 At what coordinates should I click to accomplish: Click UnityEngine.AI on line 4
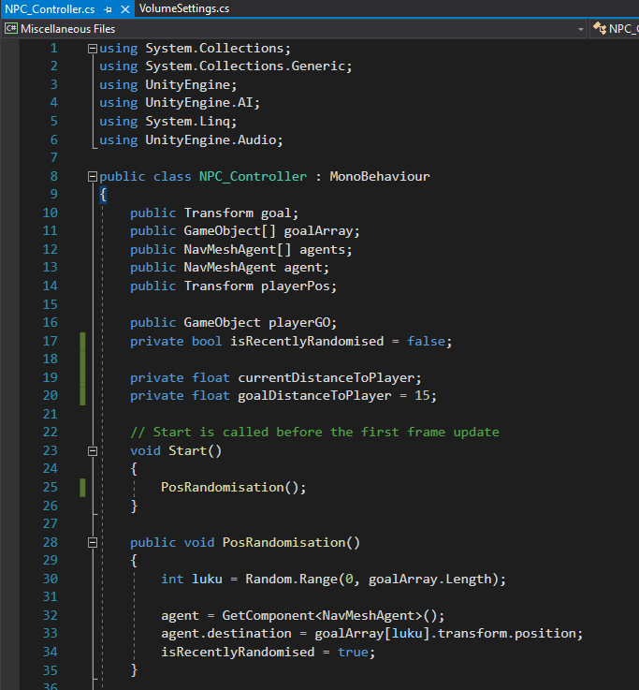[x=199, y=103]
